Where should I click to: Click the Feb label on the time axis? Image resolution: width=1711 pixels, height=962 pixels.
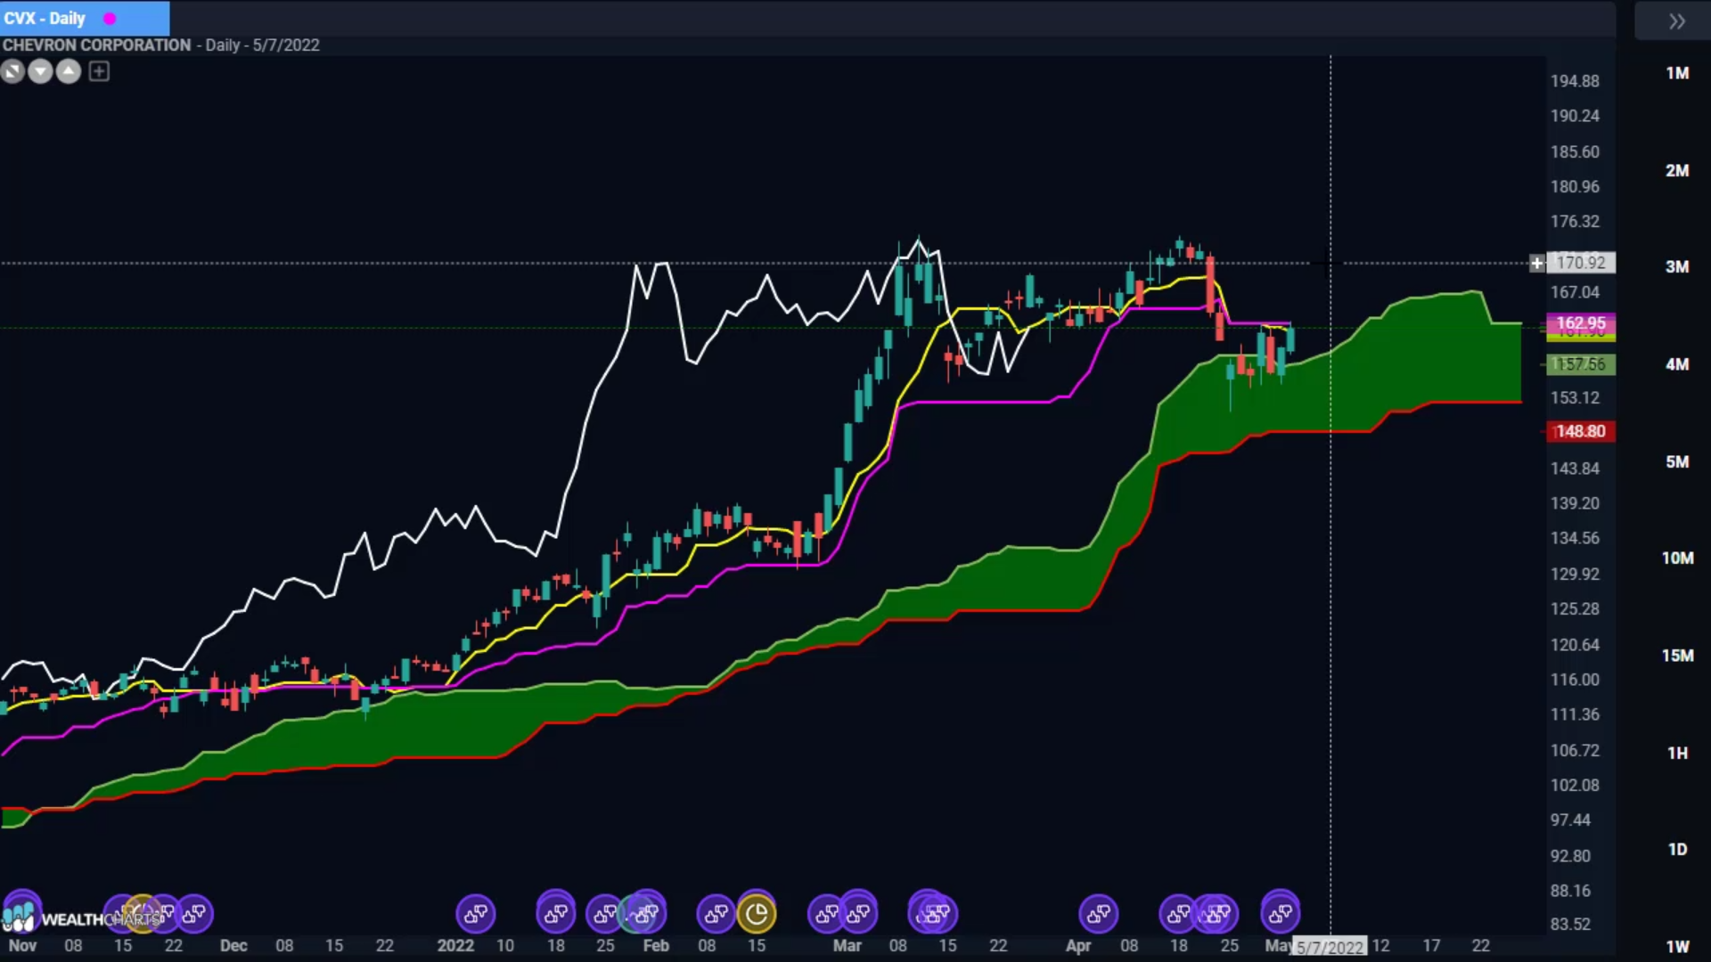(656, 946)
